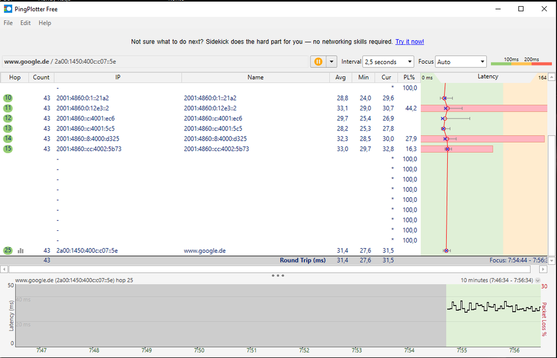The image size is (557, 358).
Task: Open the Help menu
Action: pyautogui.click(x=45, y=23)
